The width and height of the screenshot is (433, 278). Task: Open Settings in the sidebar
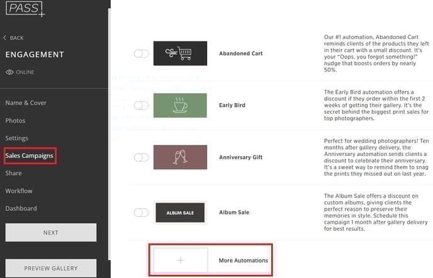click(x=16, y=138)
